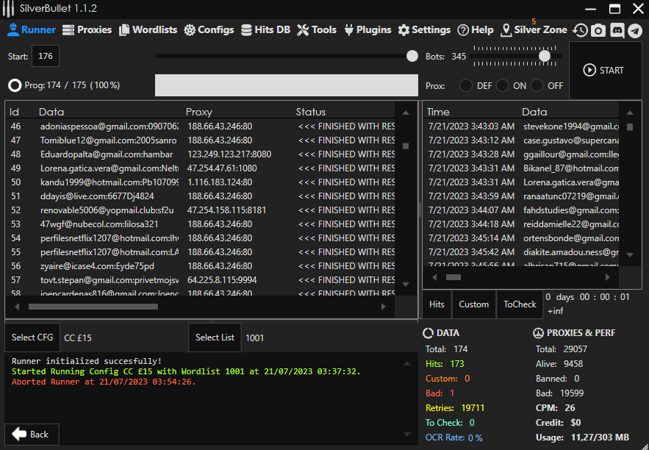Viewport: 649px width, 450px height.
Task: Click the red Aborted Runner log line
Action: coord(104,382)
